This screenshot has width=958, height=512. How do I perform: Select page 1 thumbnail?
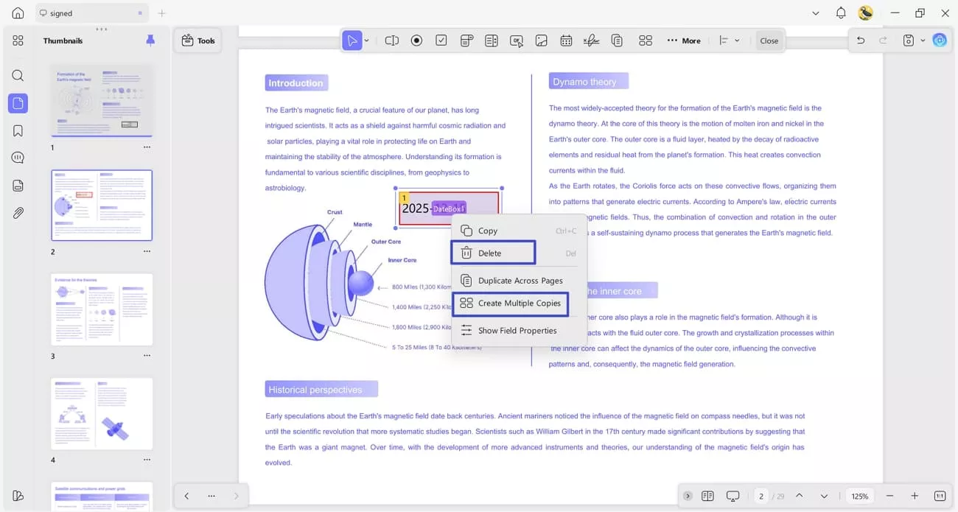[102, 100]
